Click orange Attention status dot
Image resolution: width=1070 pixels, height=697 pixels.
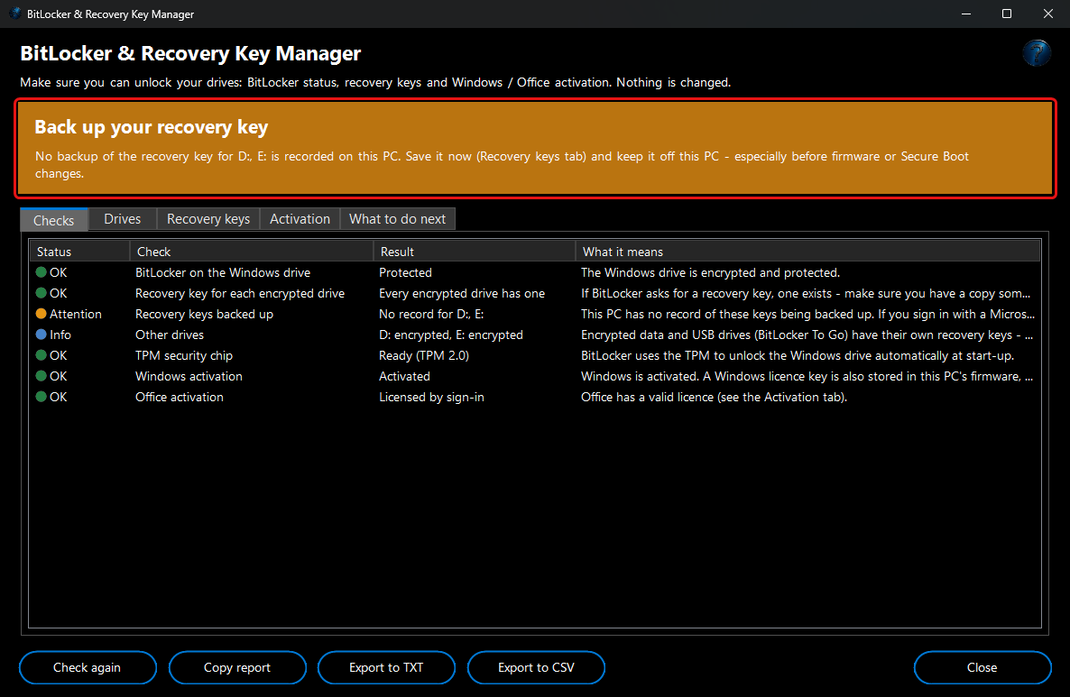tap(41, 314)
